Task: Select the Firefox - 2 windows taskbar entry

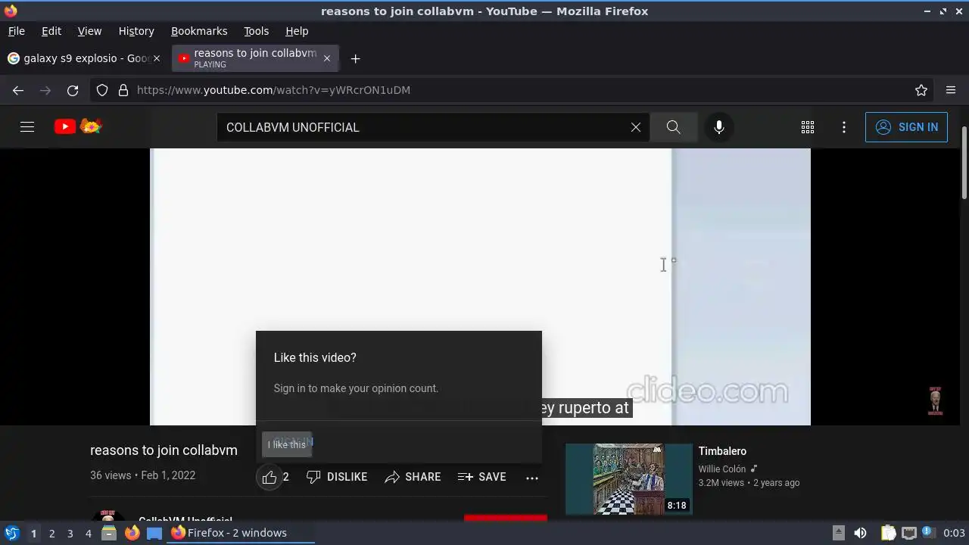Action: click(241, 533)
